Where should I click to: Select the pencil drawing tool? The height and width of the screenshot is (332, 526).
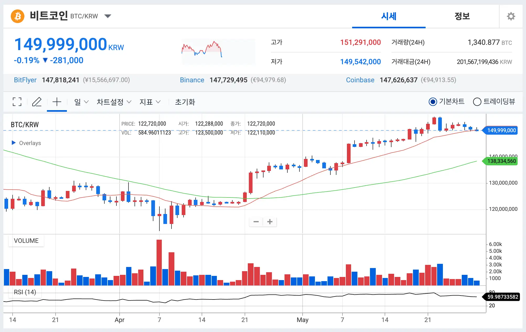pyautogui.click(x=37, y=102)
